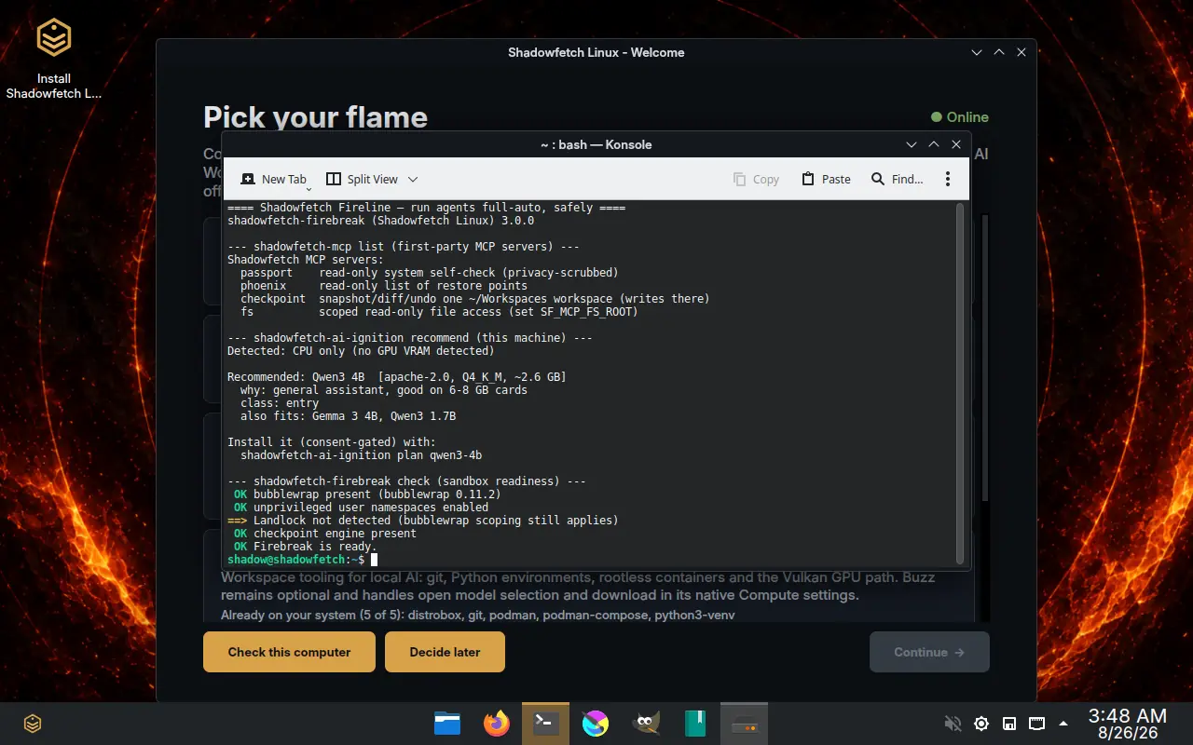
Task: Click the disabled Copy toolbar button
Action: (x=756, y=179)
